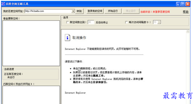Open the 帮助 link
195x104 pixels.
[186, 12]
